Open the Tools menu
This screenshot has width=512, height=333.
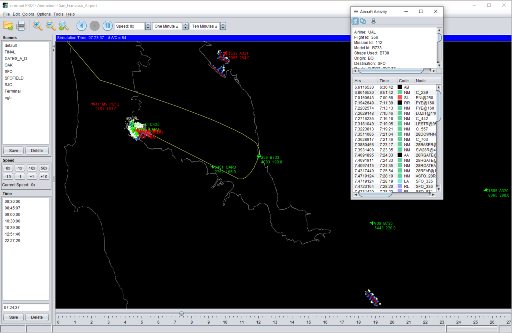(58, 14)
